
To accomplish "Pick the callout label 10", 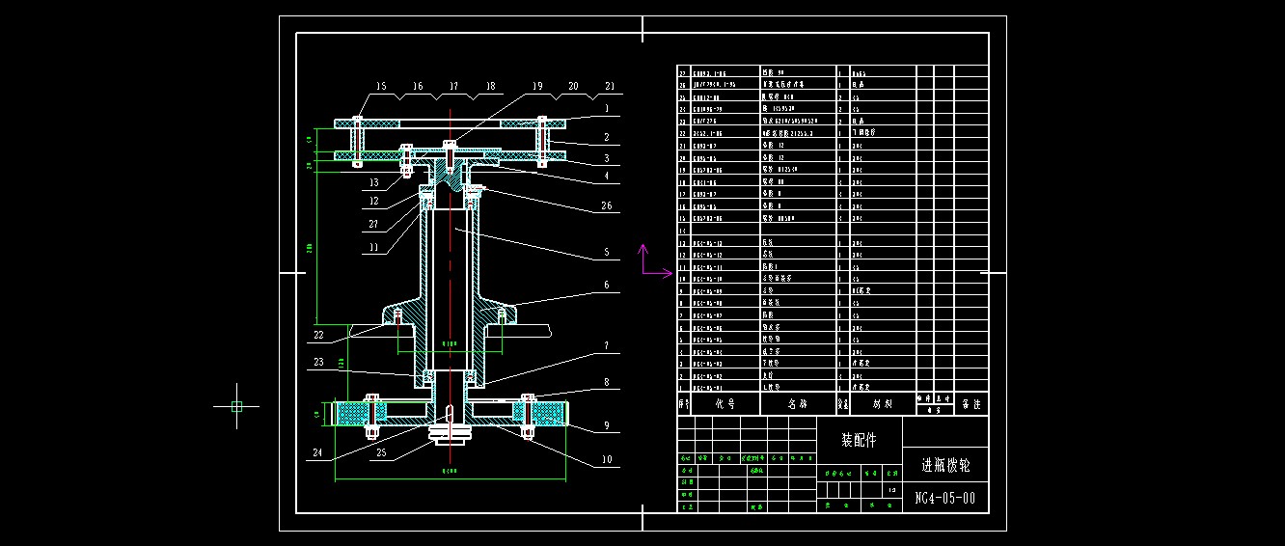I will pyautogui.click(x=607, y=460).
